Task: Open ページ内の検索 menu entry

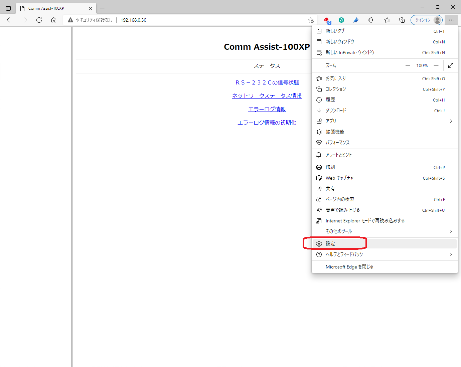Action: 385,199
